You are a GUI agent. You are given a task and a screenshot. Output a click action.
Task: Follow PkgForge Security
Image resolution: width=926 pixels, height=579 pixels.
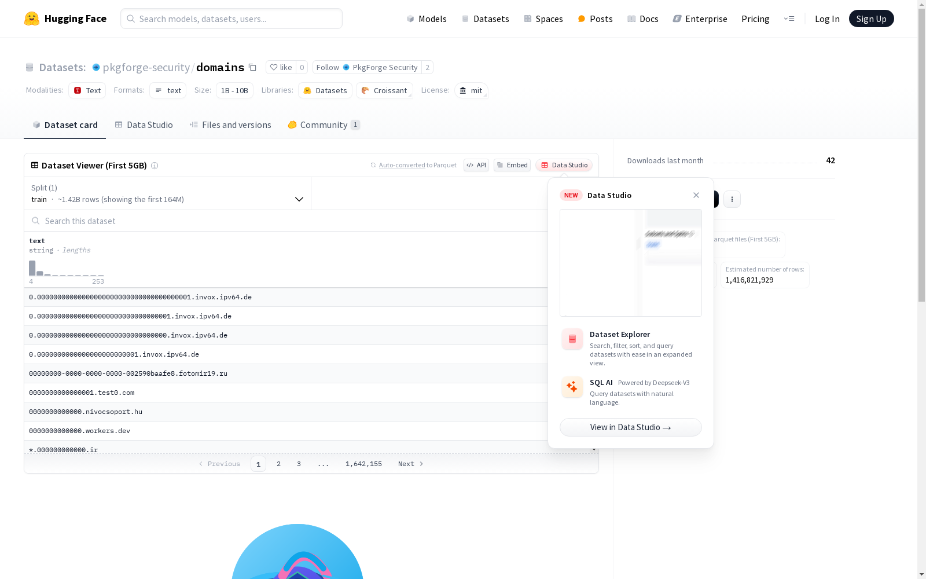367,67
